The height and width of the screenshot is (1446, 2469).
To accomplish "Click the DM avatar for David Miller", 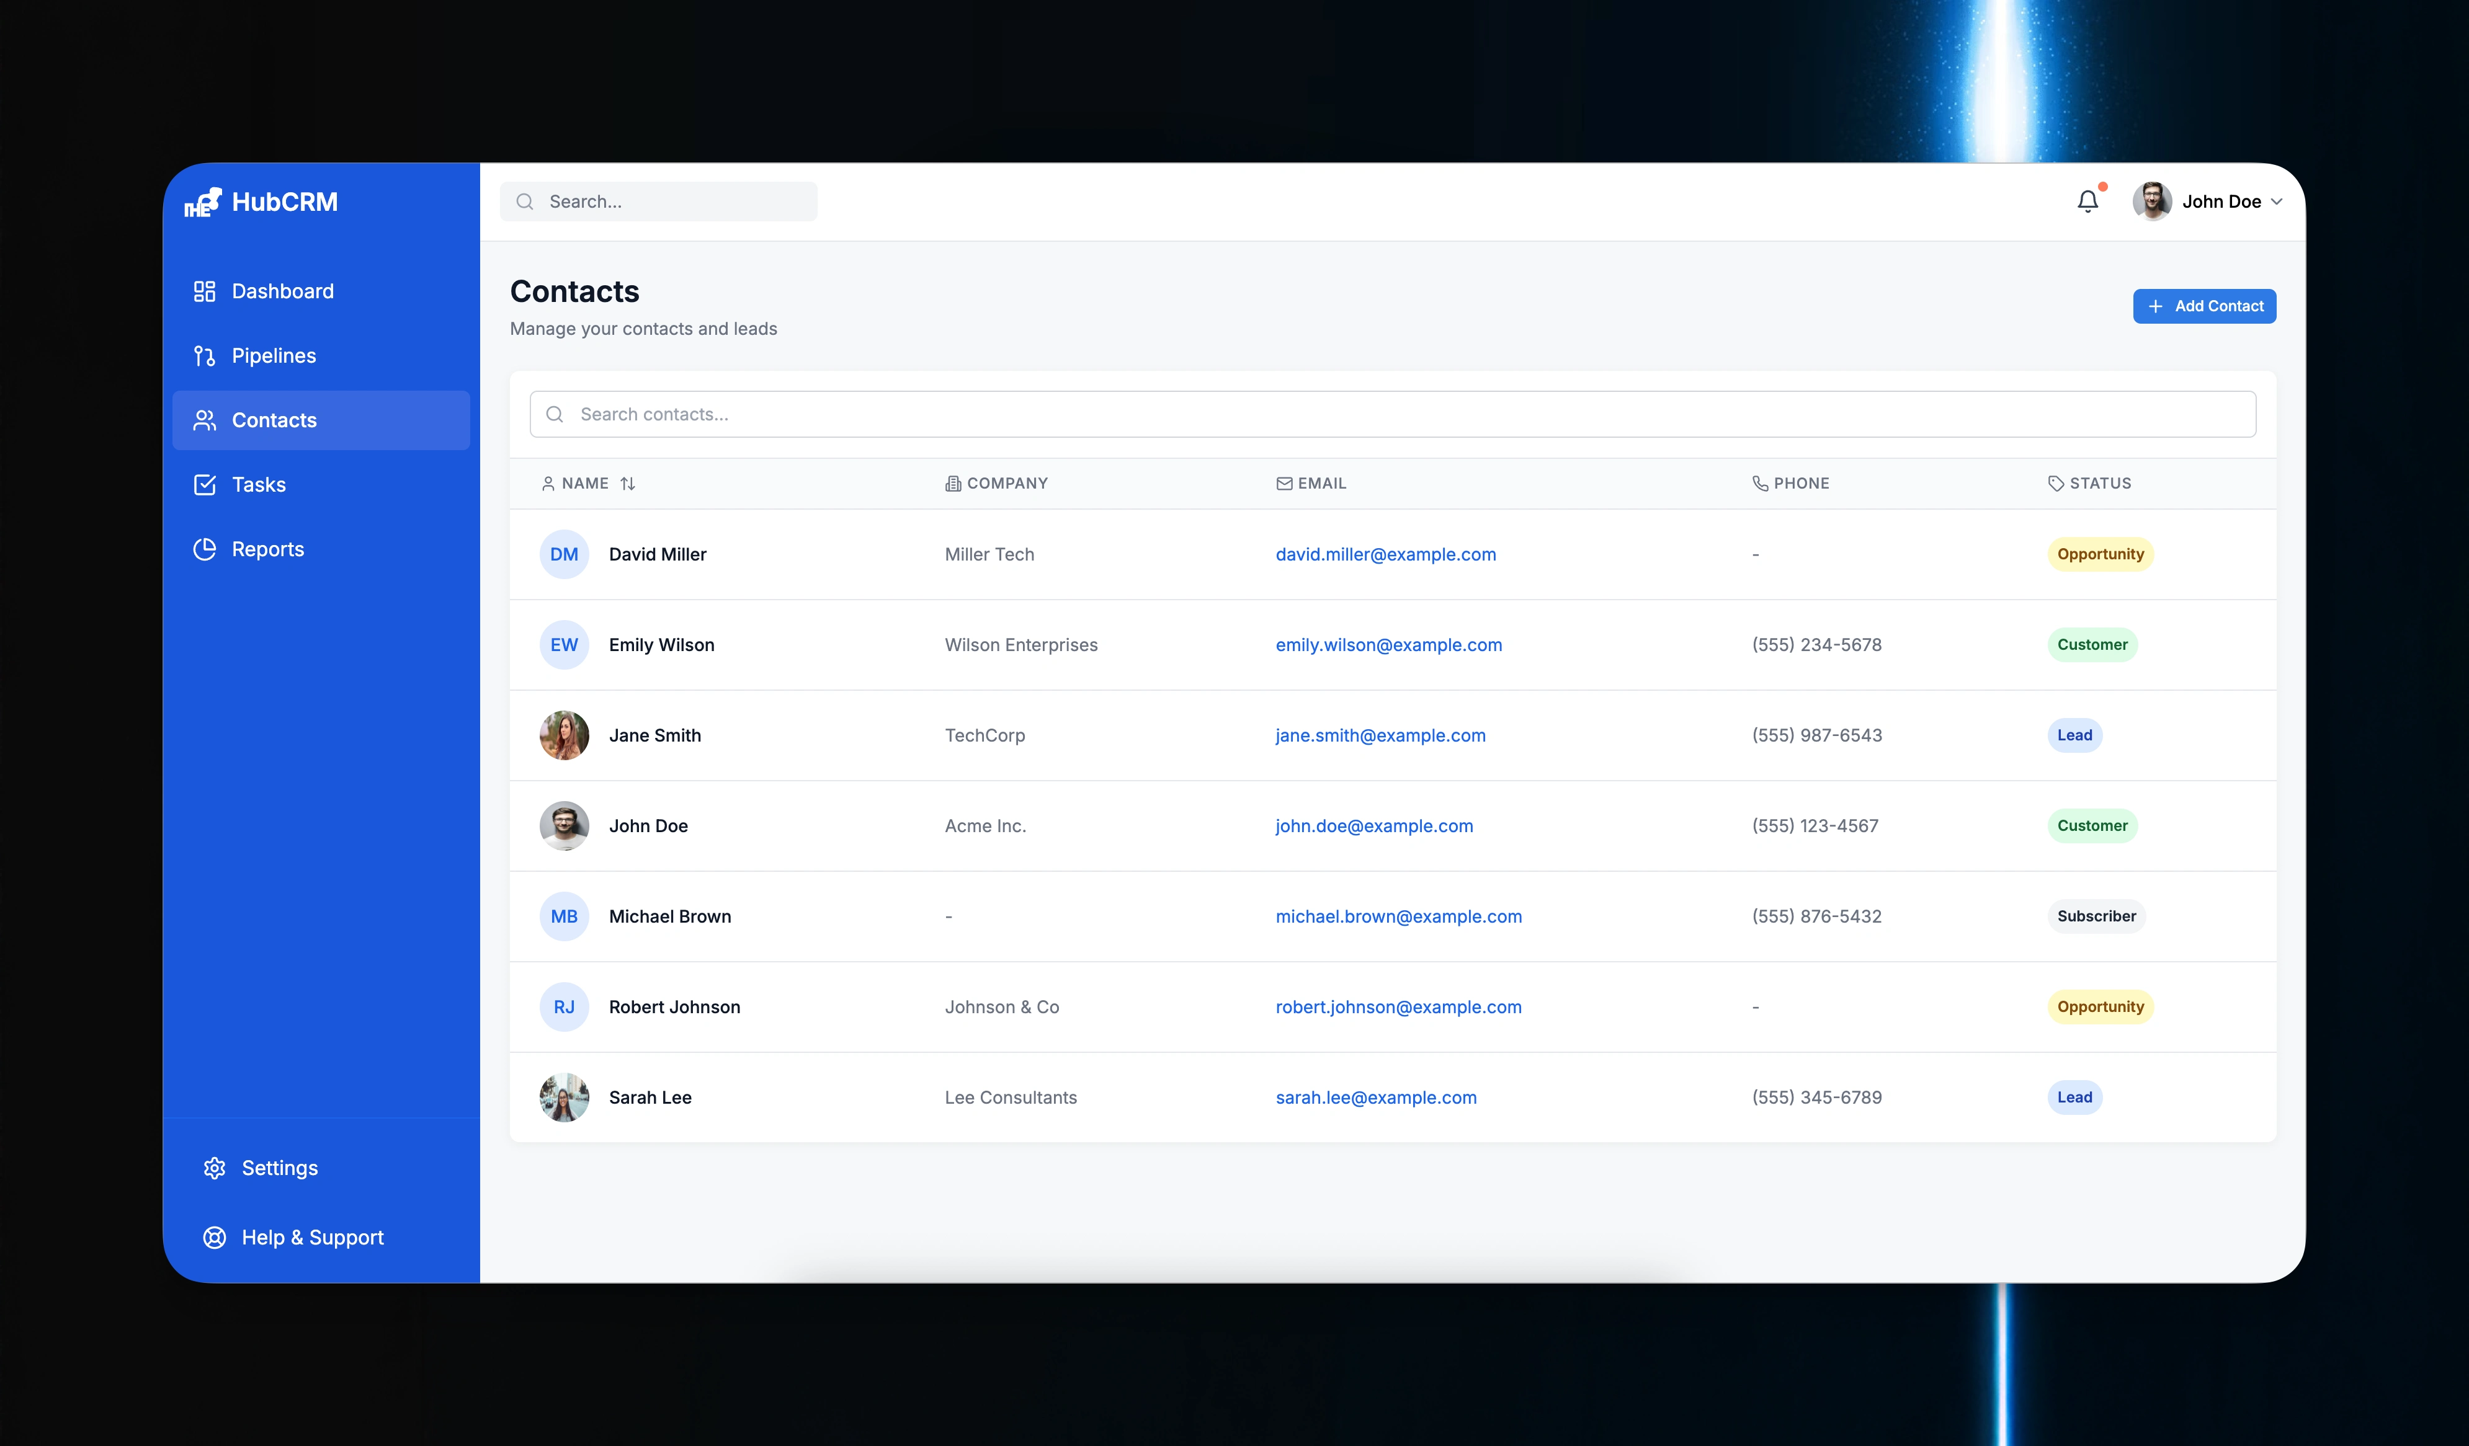I will (565, 554).
